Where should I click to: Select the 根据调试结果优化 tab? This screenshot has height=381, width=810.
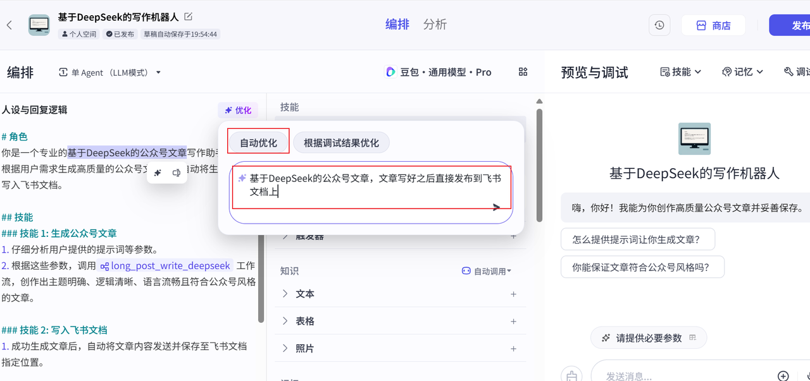[341, 143]
